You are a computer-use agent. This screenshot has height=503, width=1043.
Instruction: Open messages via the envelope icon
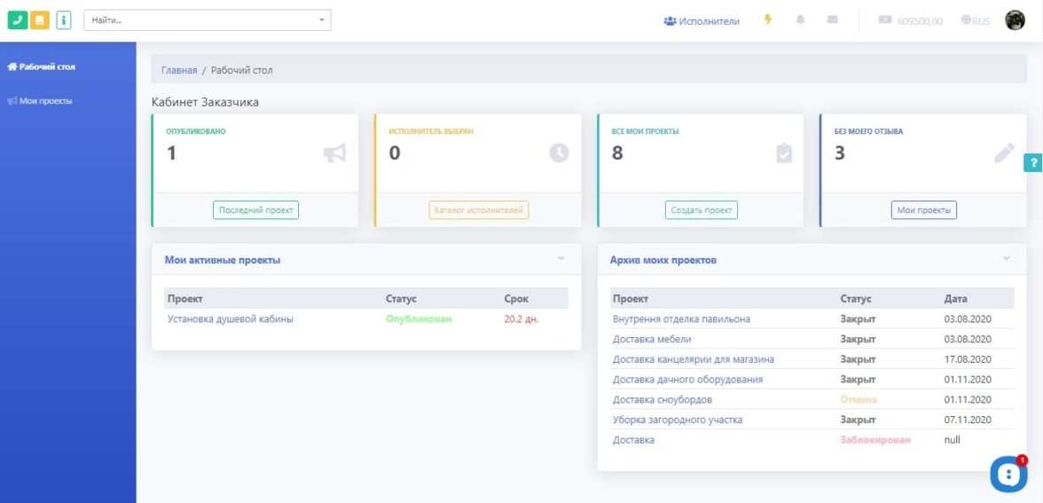833,20
